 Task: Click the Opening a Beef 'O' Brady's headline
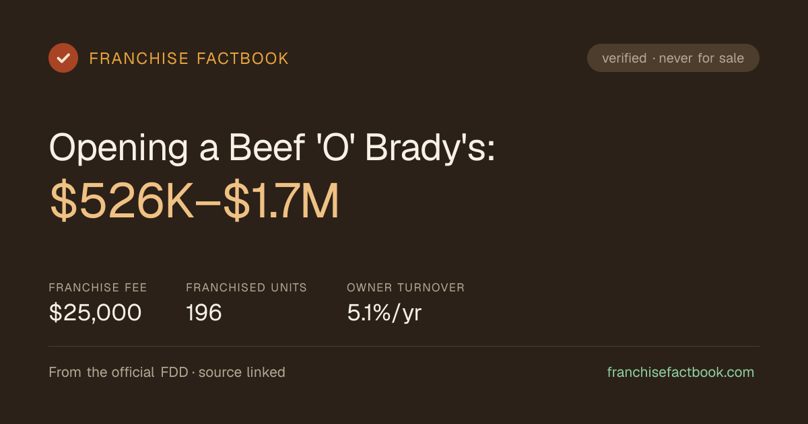(273, 148)
